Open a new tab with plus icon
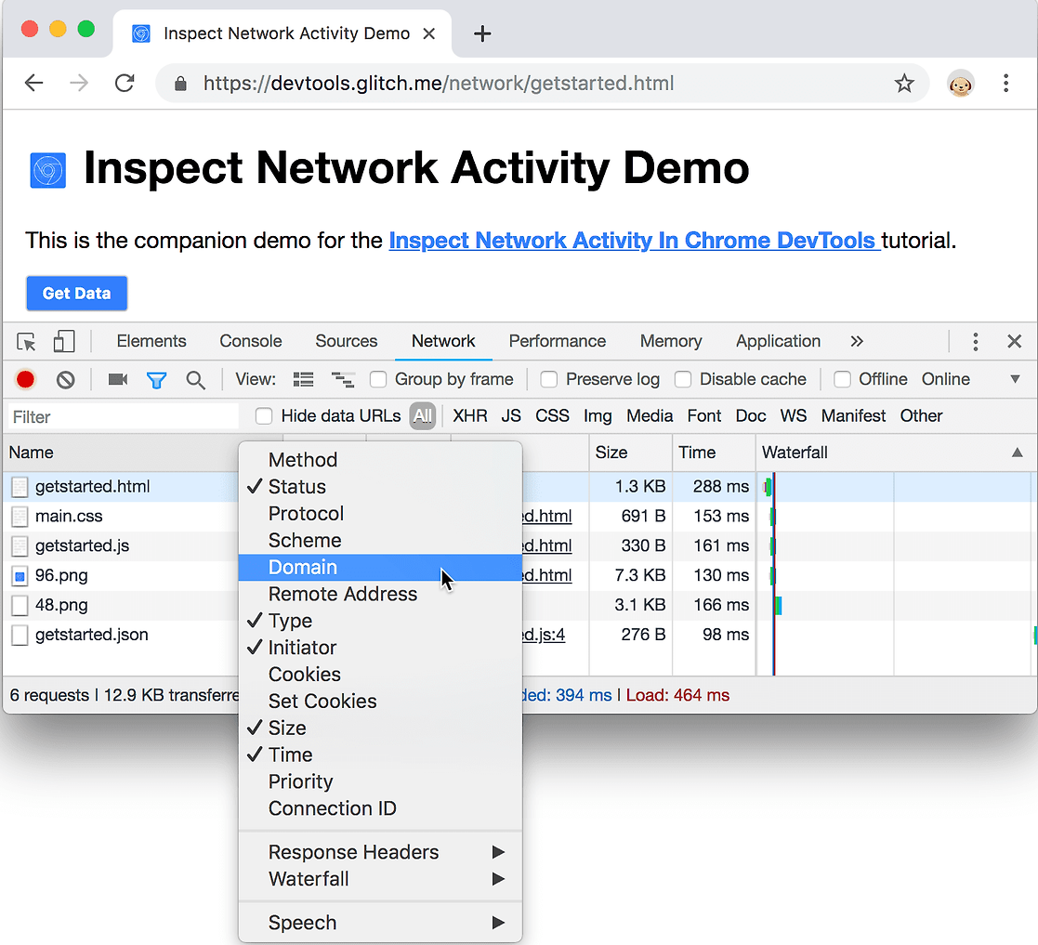The image size is (1038, 945). (x=482, y=33)
